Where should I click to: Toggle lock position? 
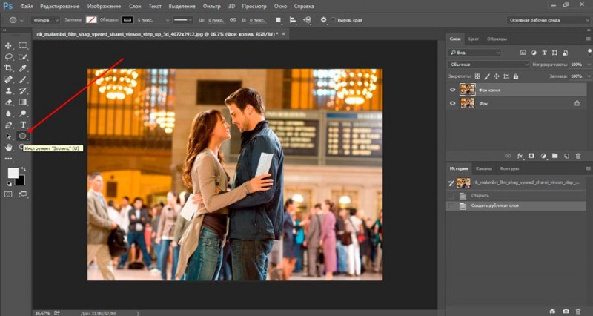pyautogui.click(x=497, y=76)
